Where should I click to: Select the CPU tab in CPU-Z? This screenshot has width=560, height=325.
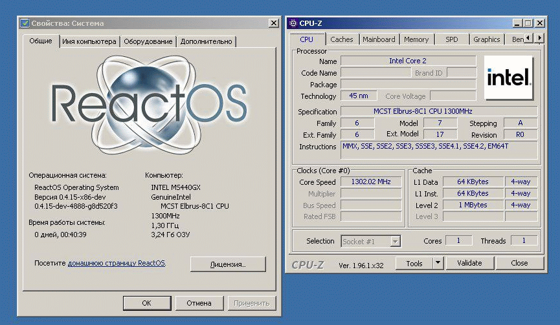coord(307,39)
